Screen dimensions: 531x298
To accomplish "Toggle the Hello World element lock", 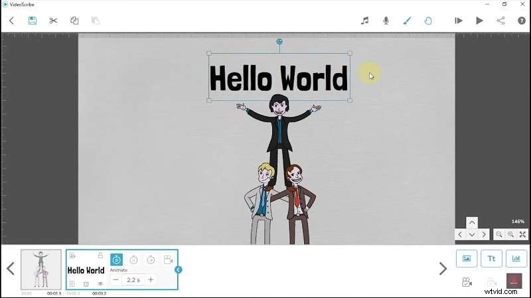I will coord(100,256).
